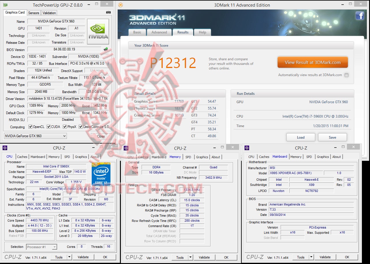
Task: Click OK in CPU-Z Mainboard window
Action: (347, 257)
